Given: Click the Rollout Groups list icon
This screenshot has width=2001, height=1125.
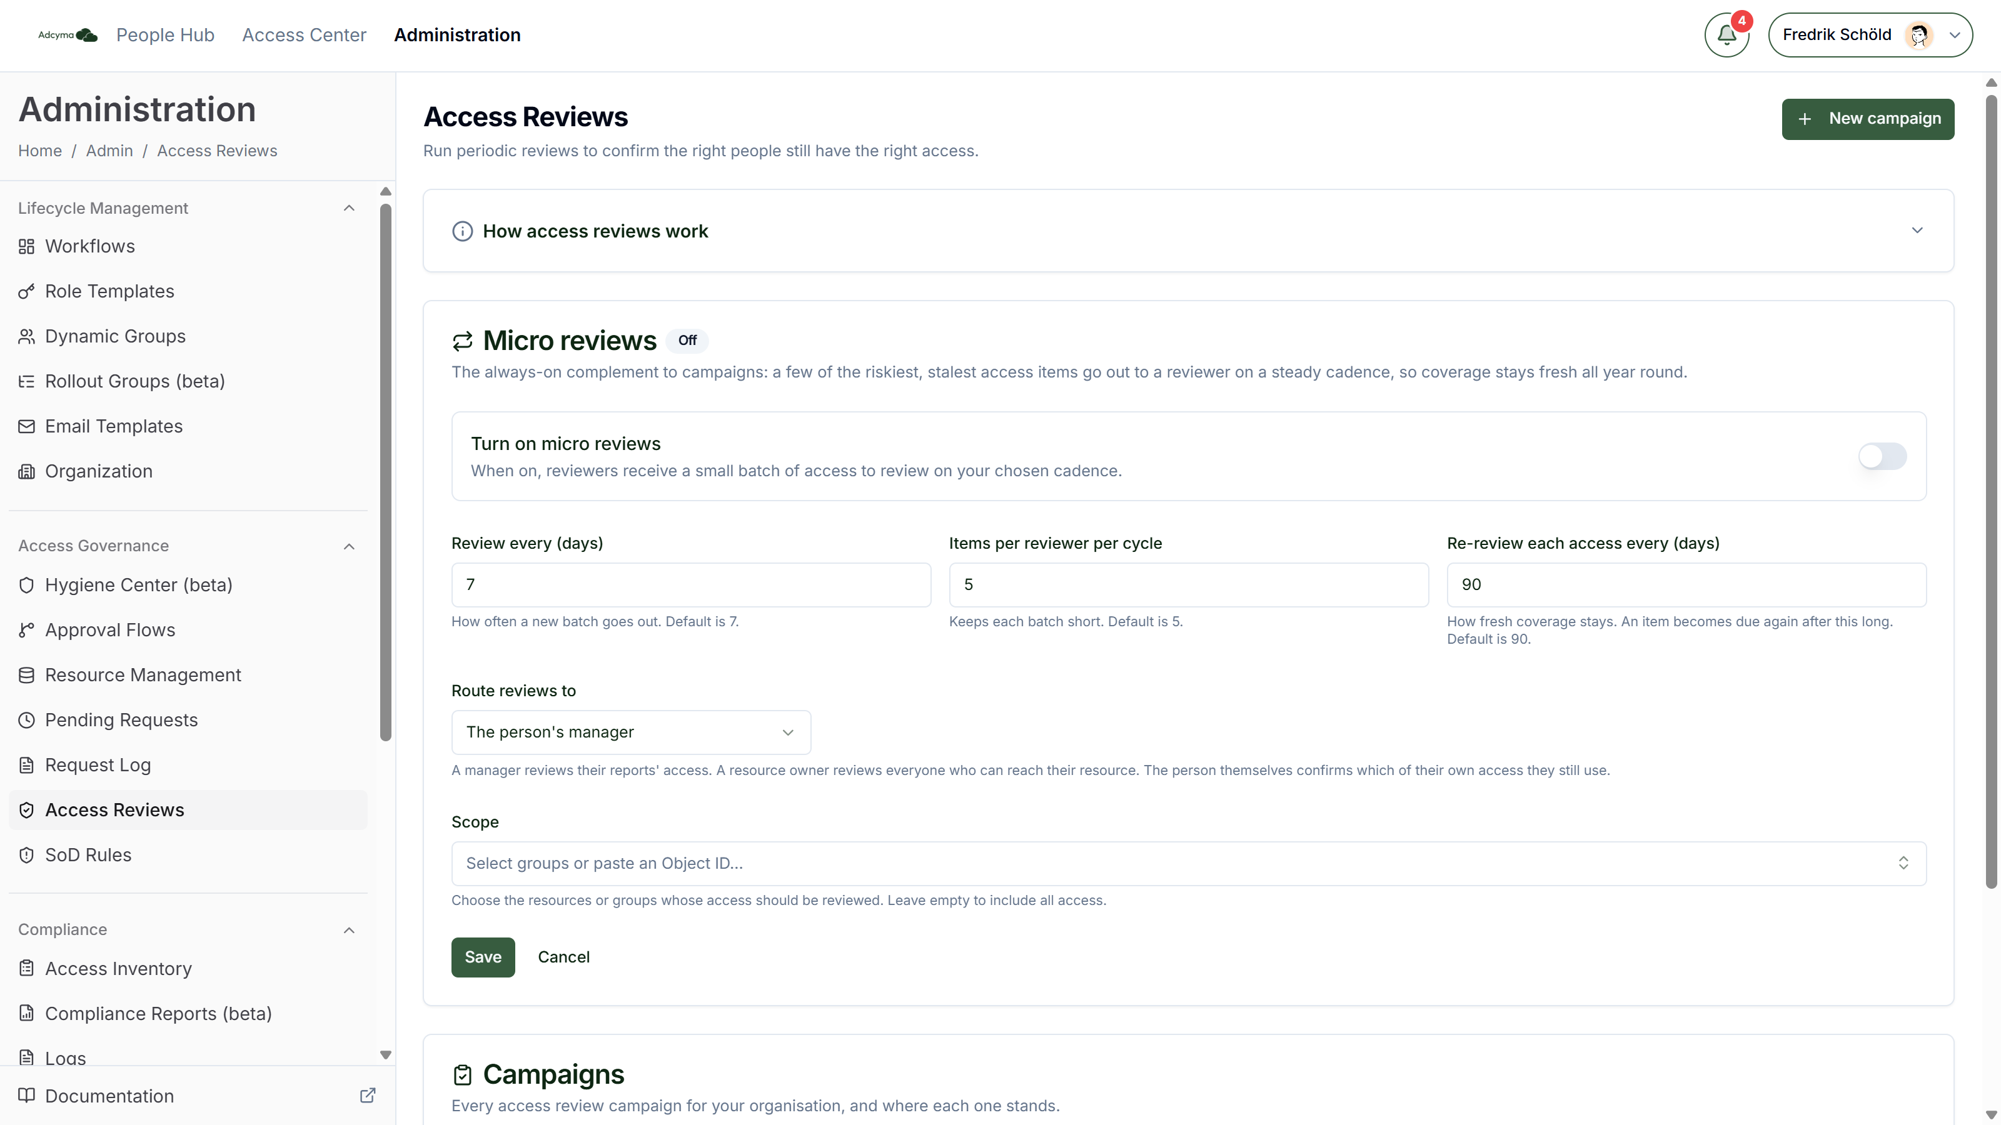Looking at the screenshot, I should pos(26,381).
